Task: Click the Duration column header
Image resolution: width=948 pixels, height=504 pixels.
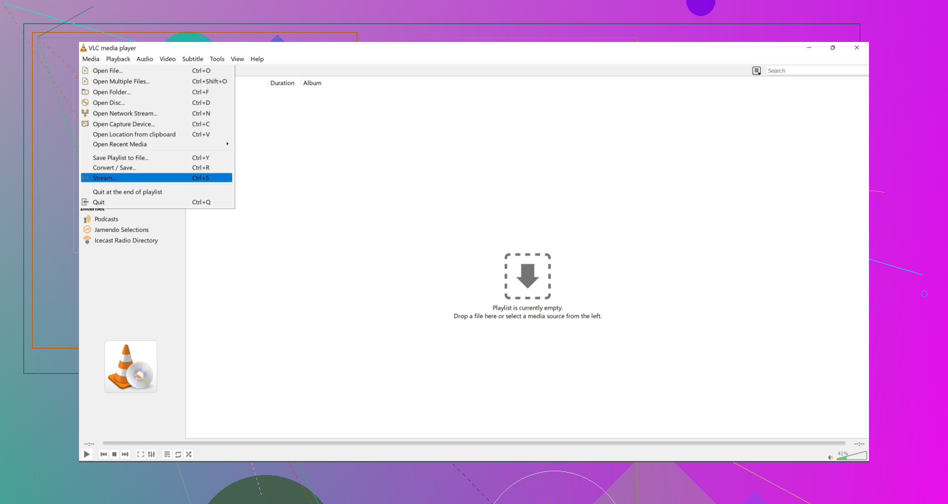Action: 282,83
